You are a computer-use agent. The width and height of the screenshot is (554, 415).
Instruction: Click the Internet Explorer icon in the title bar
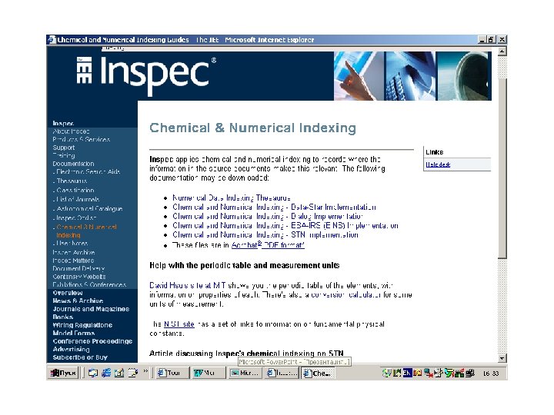coord(52,39)
